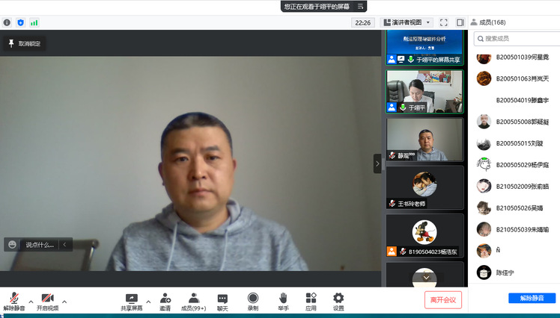Open the screen-sharing banner menu icon
This screenshot has width=560, height=318.
(361, 7)
